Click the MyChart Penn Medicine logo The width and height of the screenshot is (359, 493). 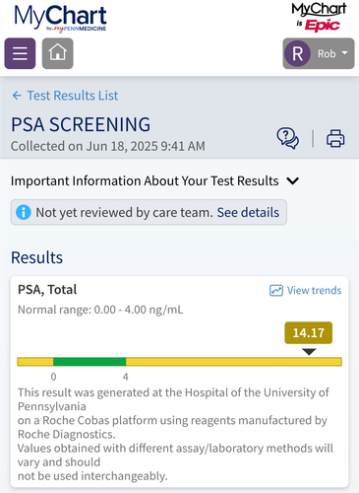click(x=60, y=19)
